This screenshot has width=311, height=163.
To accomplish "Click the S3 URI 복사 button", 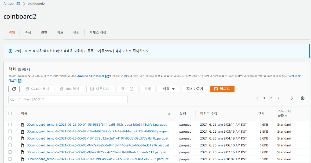I will 38,89.
